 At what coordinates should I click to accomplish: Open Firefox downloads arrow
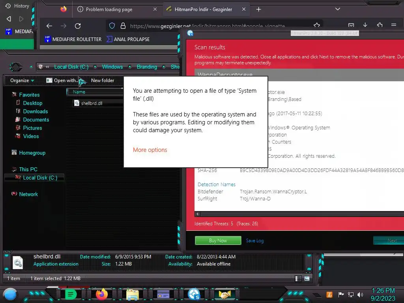click(365, 25)
